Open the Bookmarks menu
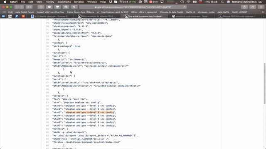The height and width of the screenshot is (149, 266). point(64,2)
